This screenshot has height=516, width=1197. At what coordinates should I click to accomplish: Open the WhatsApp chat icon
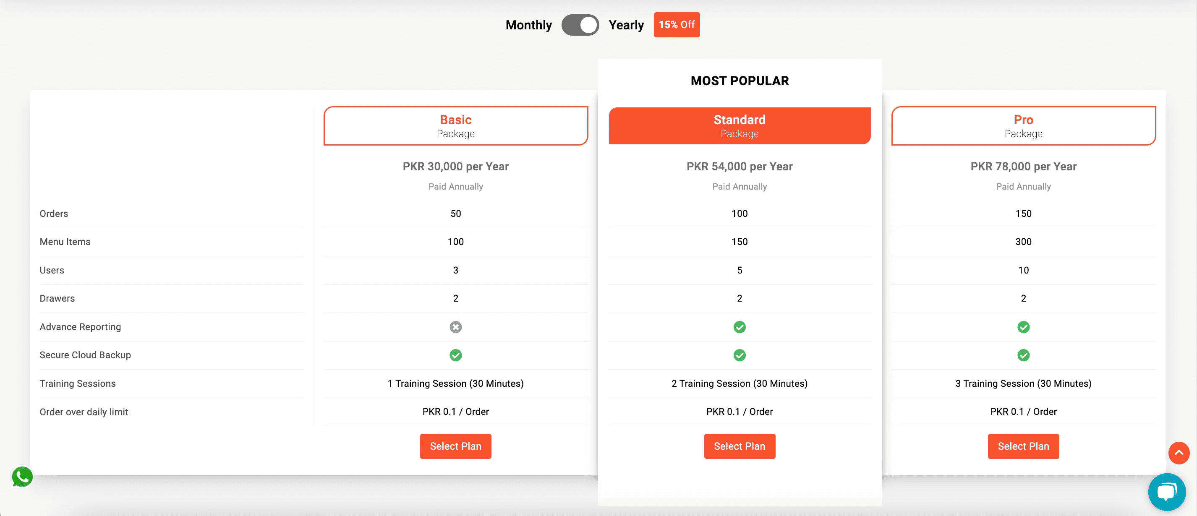(x=22, y=477)
